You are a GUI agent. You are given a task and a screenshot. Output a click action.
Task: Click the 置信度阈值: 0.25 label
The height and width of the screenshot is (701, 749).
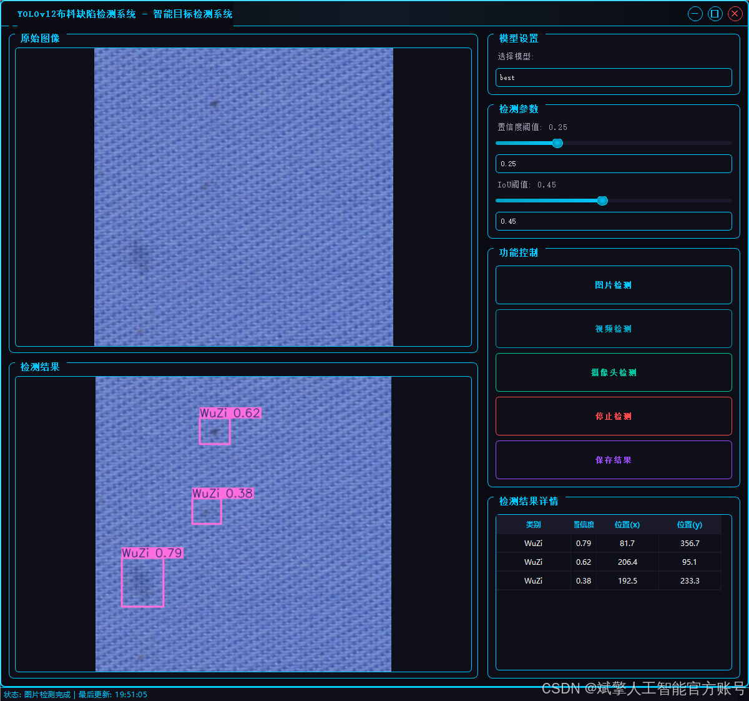pos(532,127)
